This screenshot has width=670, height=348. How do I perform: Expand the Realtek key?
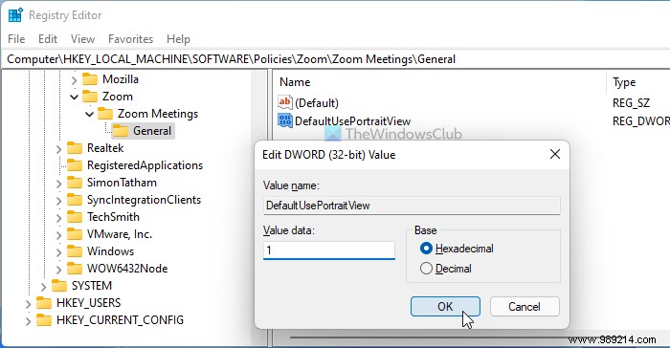[x=58, y=149]
